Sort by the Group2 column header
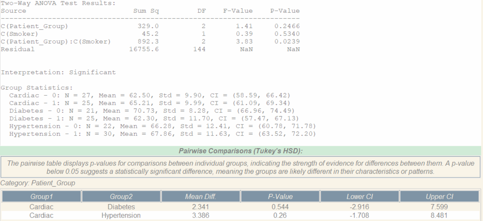483x221 pixels. (121, 197)
